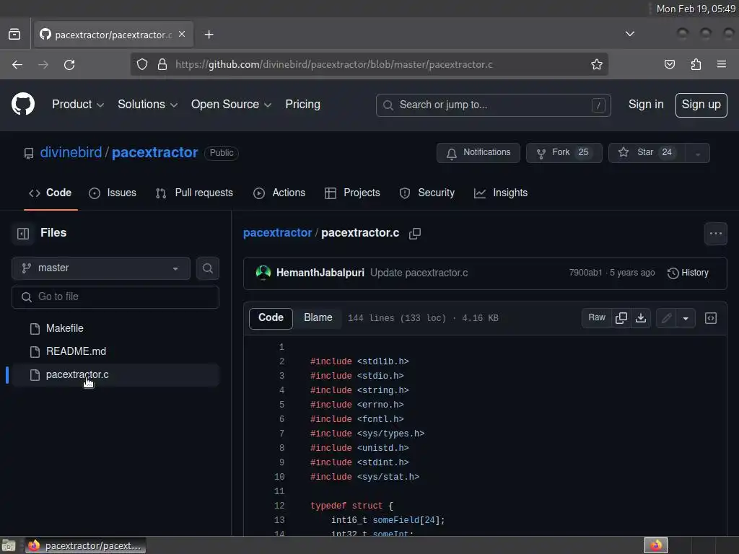Select the Code view toggle
Viewport: 739px width, 554px height.
coord(271,318)
